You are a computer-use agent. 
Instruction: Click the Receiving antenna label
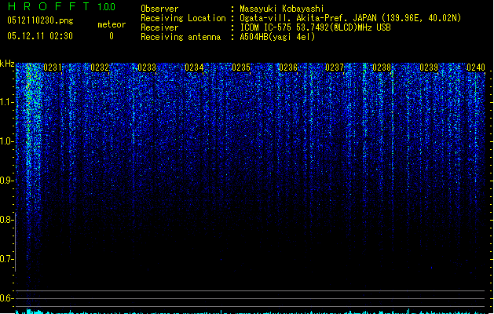coord(181,37)
